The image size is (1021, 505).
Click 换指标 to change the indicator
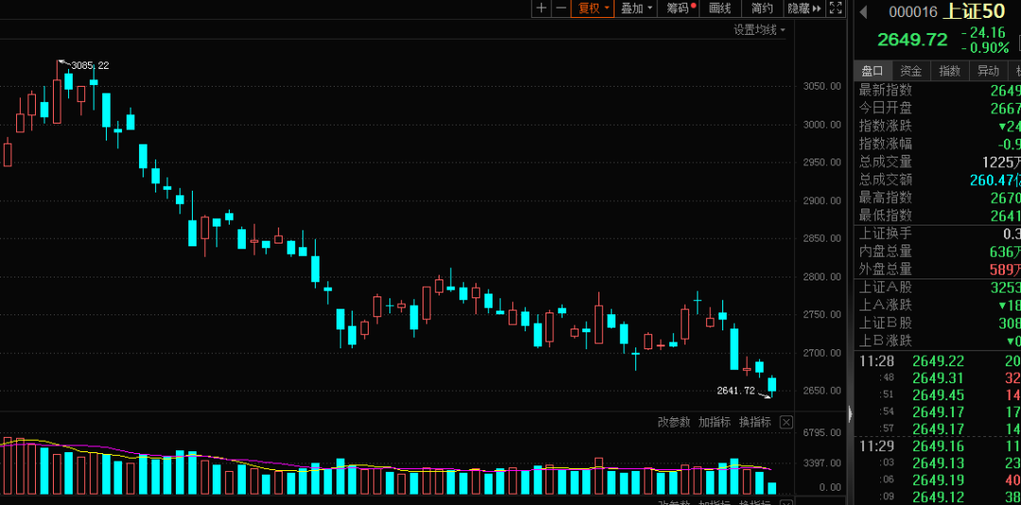pos(755,422)
